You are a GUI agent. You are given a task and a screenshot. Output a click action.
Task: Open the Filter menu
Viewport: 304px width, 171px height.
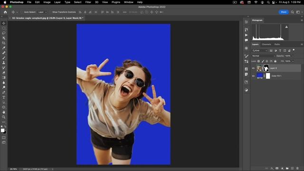pos(88,2)
